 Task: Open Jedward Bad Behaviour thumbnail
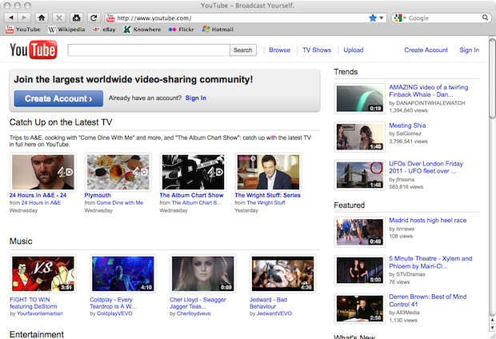pyautogui.click(x=282, y=273)
